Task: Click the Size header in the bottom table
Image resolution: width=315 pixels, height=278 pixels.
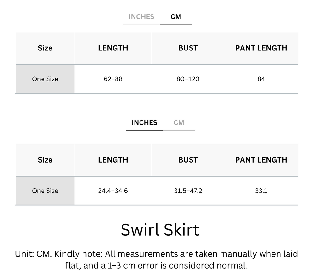Action: tap(45, 160)
